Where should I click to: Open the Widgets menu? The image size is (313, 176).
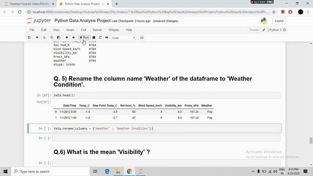click(x=113, y=30)
